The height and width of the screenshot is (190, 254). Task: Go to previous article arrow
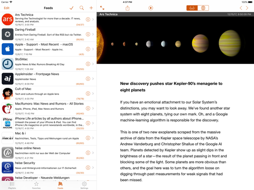pos(241,8)
